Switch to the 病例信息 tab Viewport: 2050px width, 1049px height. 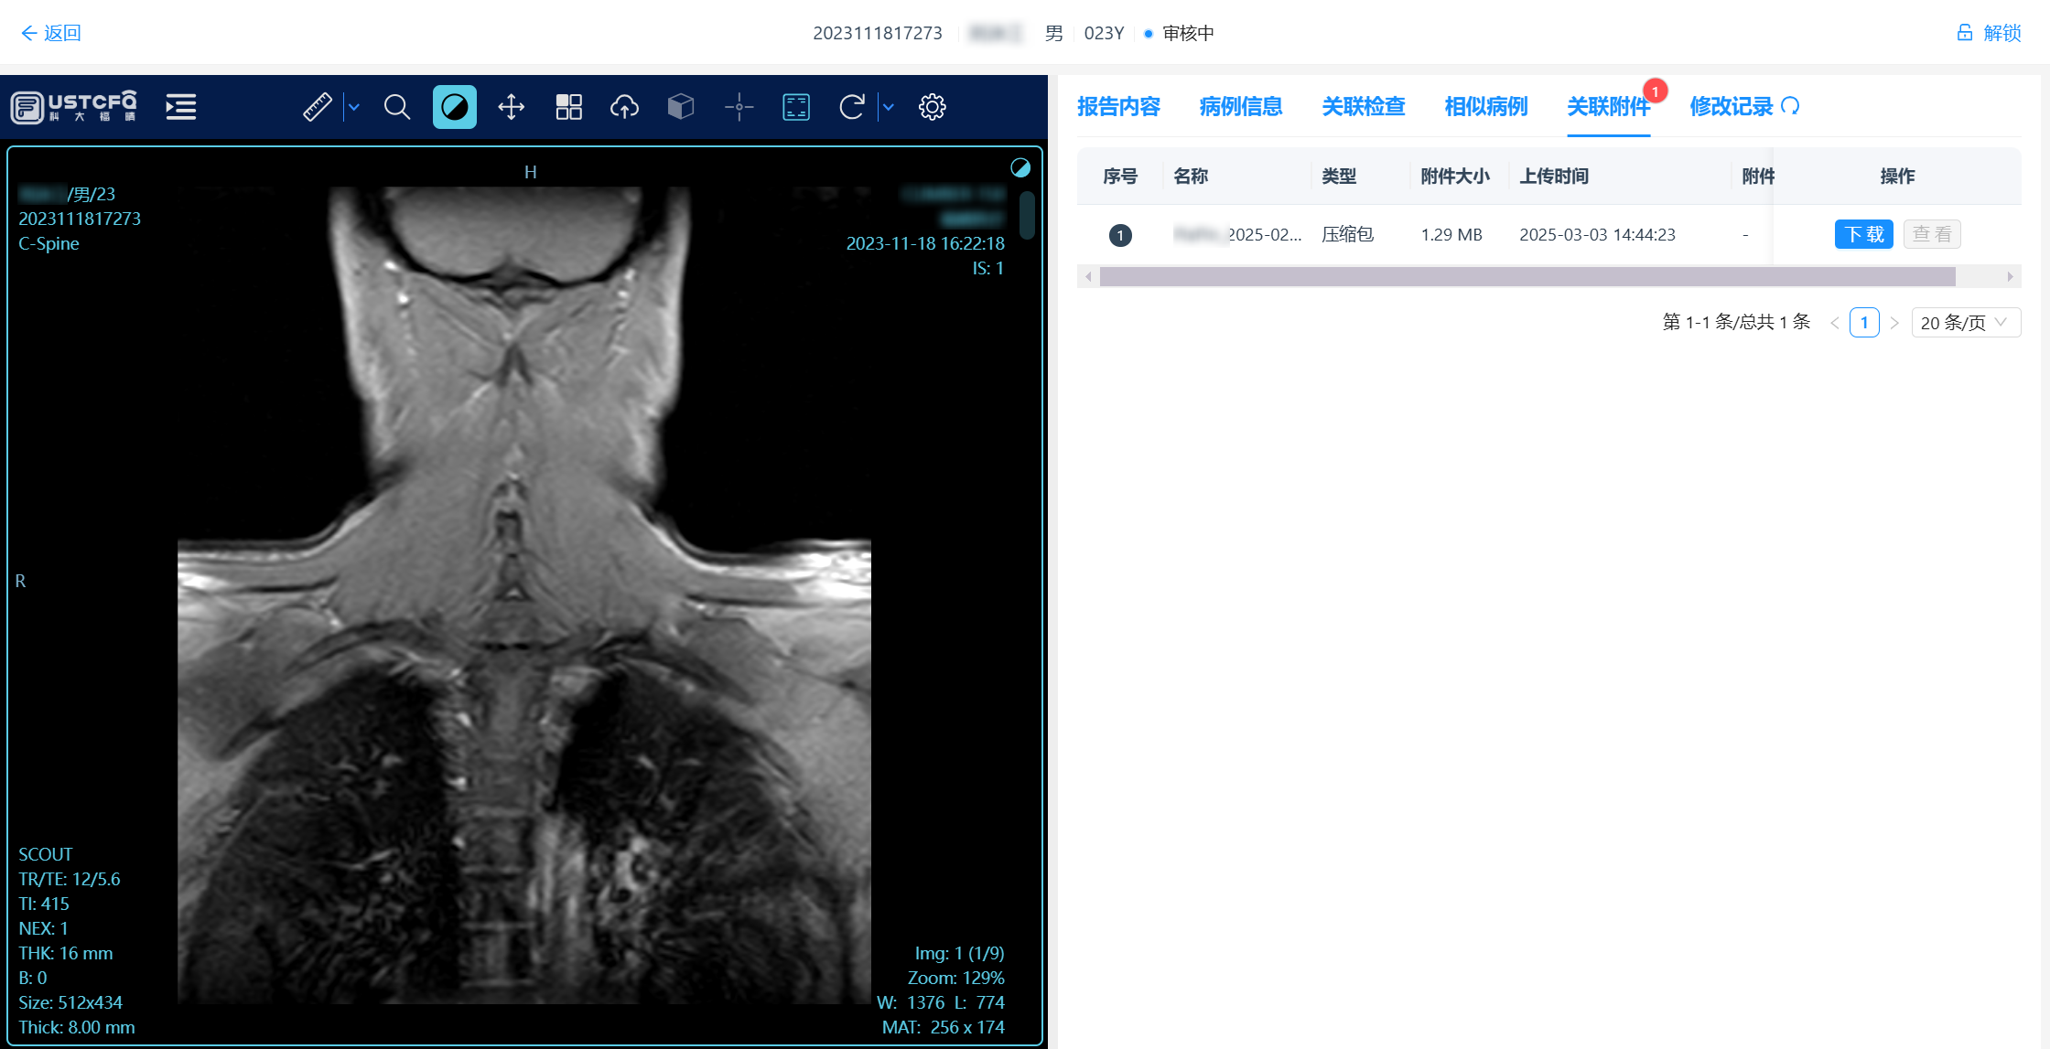[1240, 107]
